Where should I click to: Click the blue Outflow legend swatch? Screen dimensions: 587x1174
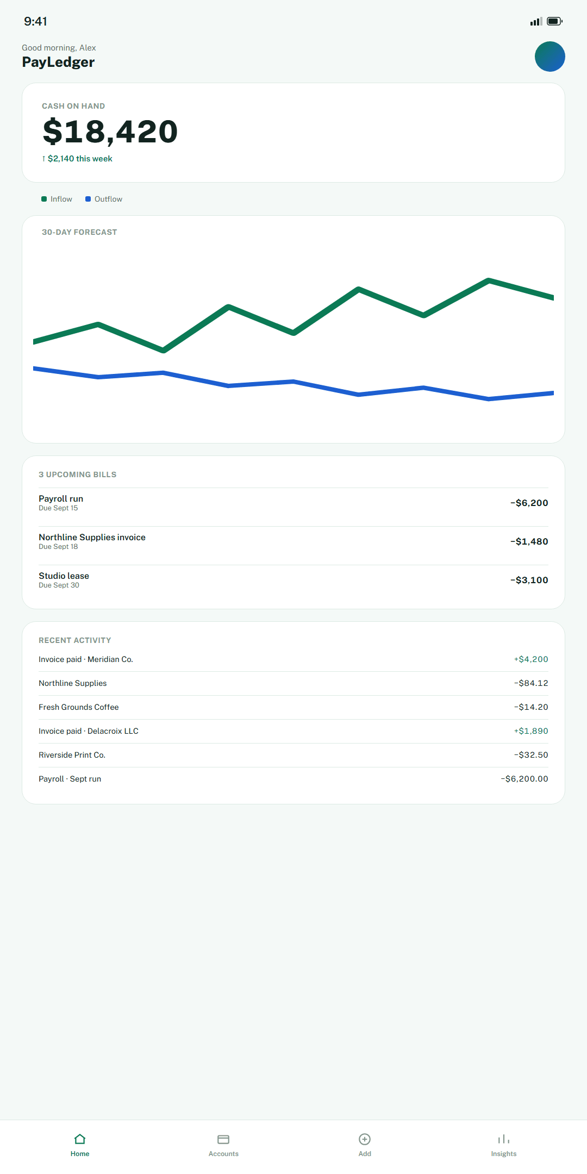point(88,199)
